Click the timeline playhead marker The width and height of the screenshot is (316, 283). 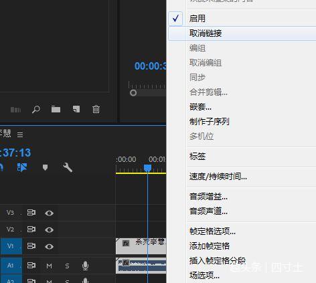pyautogui.click(x=147, y=168)
